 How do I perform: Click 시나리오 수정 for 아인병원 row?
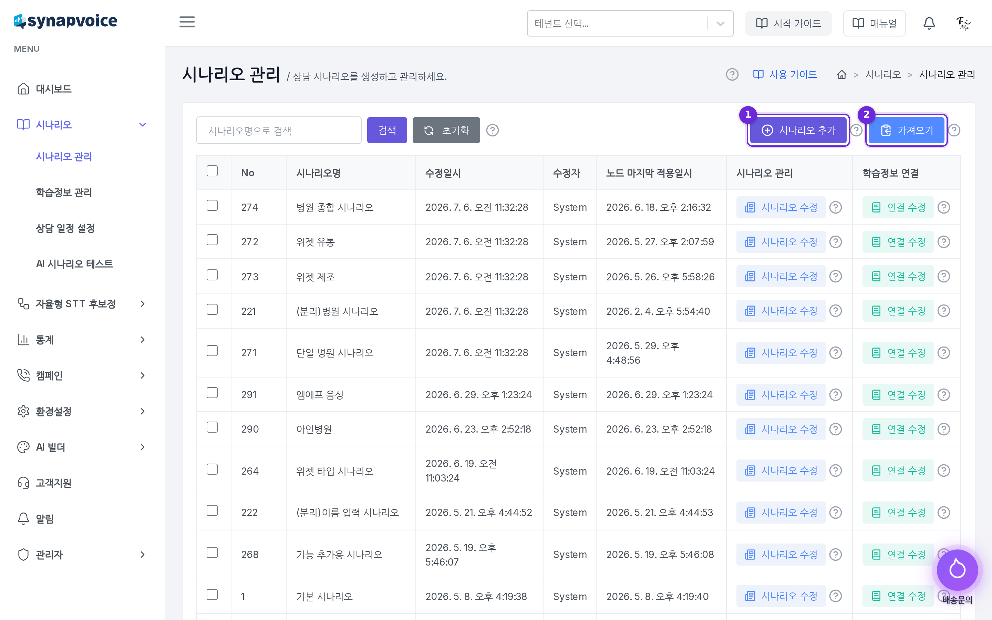(781, 429)
